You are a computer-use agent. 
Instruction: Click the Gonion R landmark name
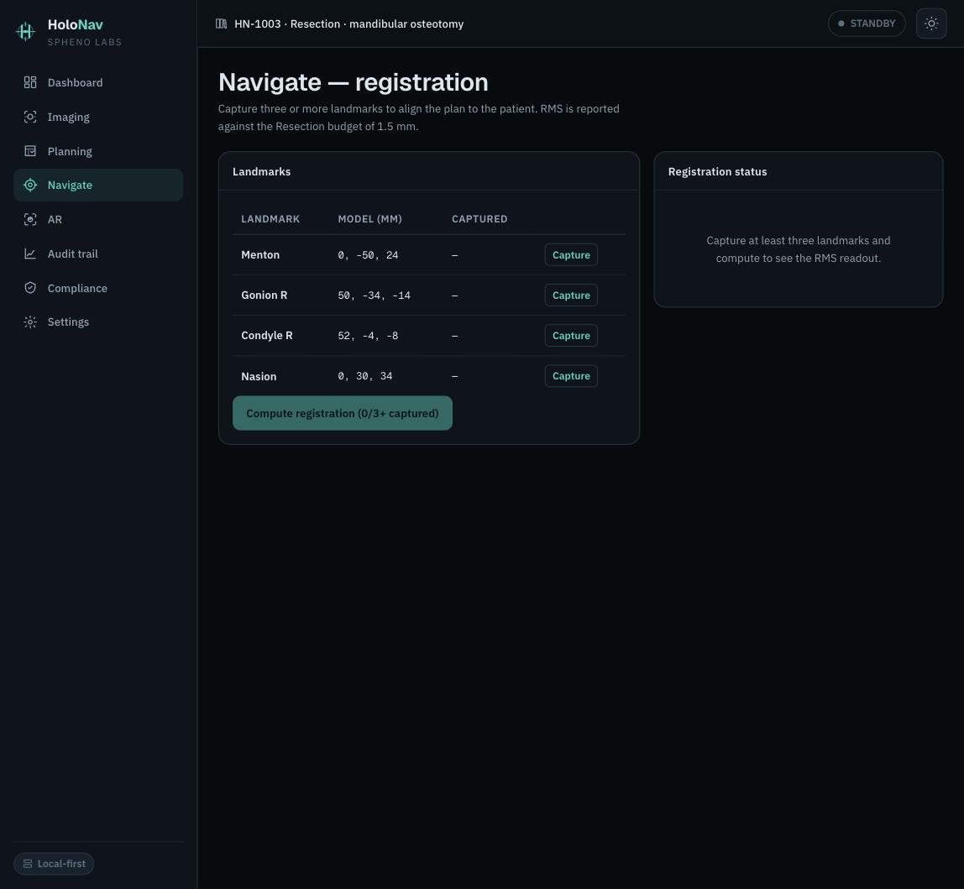click(265, 295)
